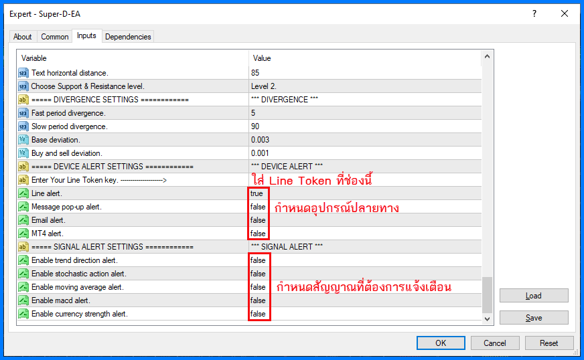Screen dimensions: 584x360
Task: Click the vertical scrollbar up arrow
Action: click(487, 58)
